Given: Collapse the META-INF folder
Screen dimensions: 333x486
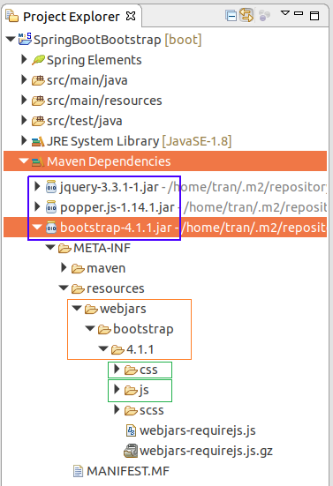Looking at the screenshot, I should click(50, 247).
